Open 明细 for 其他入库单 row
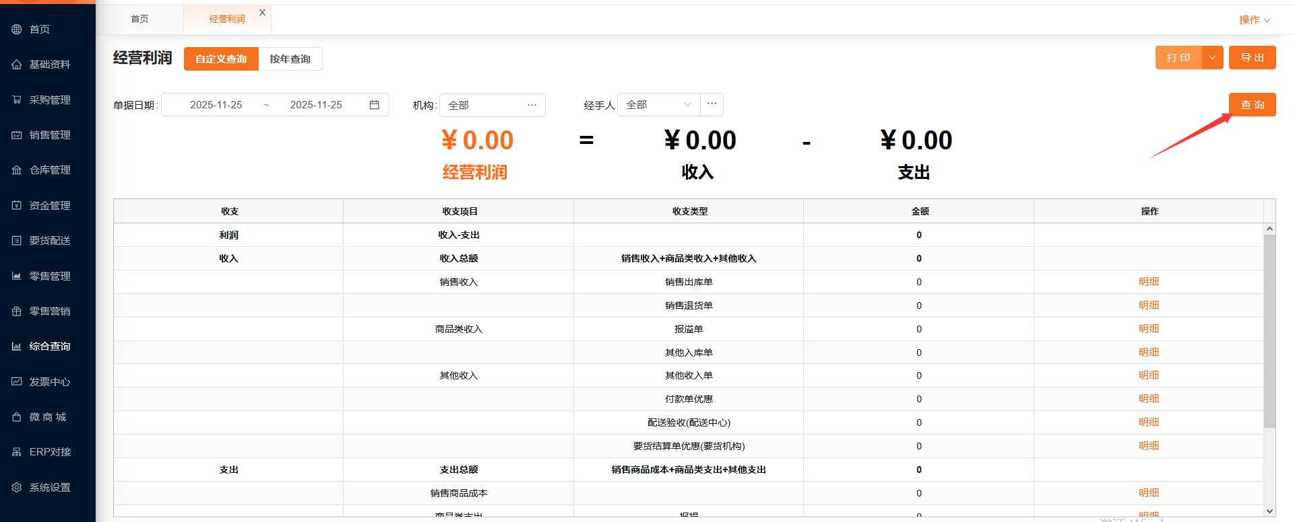1293x522 pixels. point(1149,352)
